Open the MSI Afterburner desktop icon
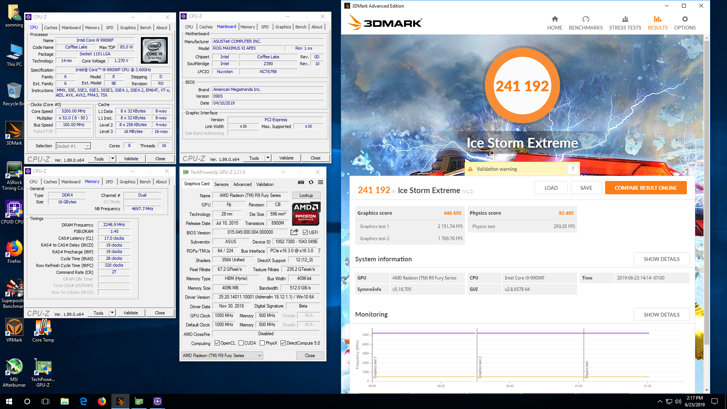This screenshot has width=727, height=409. 14,373
